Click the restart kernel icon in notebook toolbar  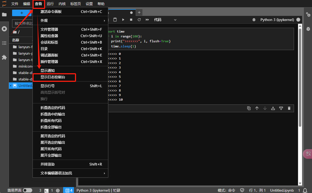click(x=139, y=20)
